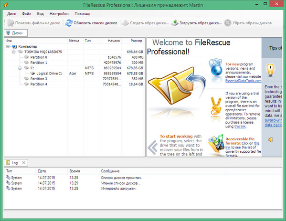
Task: Click the 'Создать образ диска' toolbar icon
Action: pyautogui.click(x=125, y=23)
